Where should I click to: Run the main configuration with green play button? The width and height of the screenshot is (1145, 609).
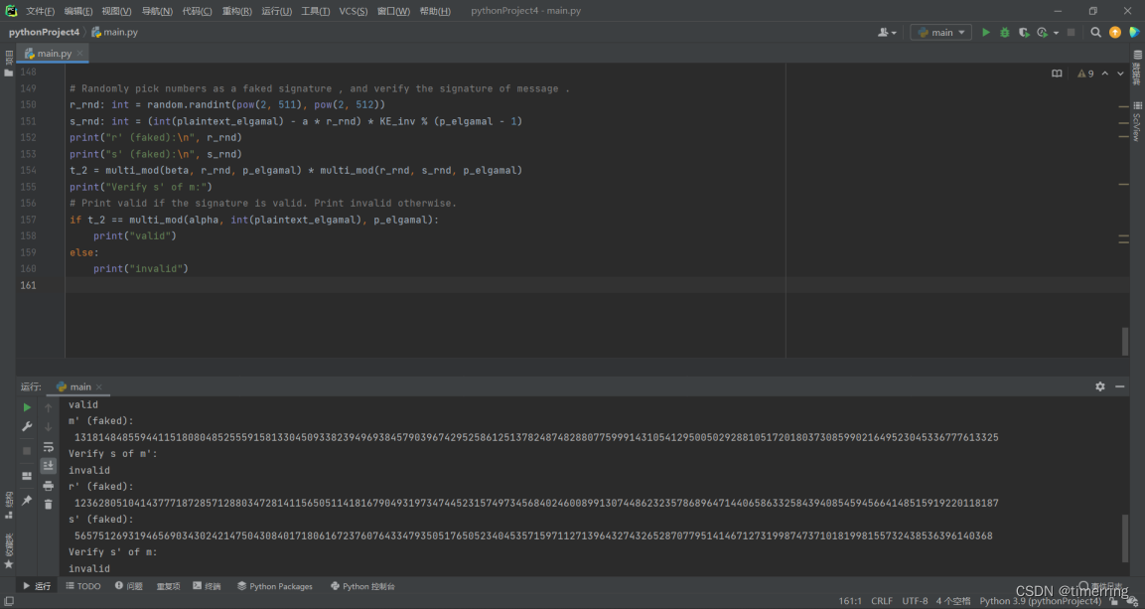tap(985, 32)
